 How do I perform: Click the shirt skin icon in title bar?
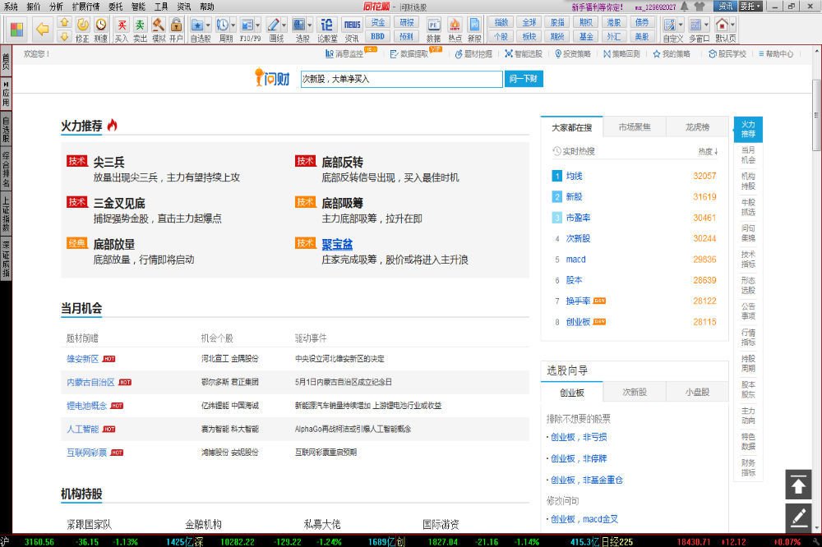tap(700, 7)
